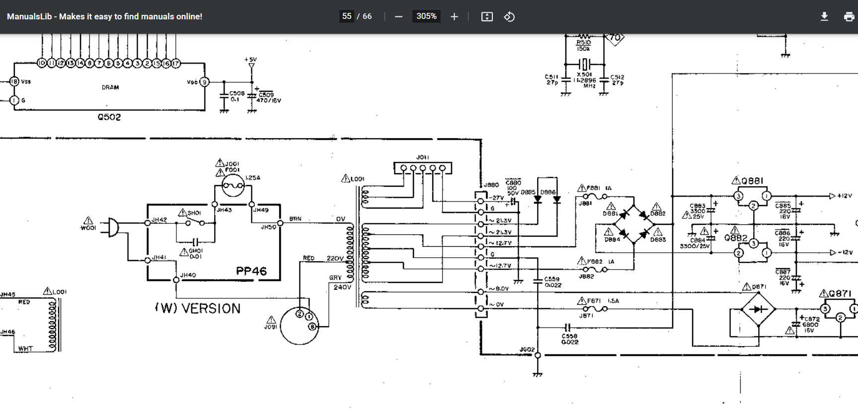Select the zoom level field showing 305%
The height and width of the screenshot is (415, 858).
tap(426, 16)
